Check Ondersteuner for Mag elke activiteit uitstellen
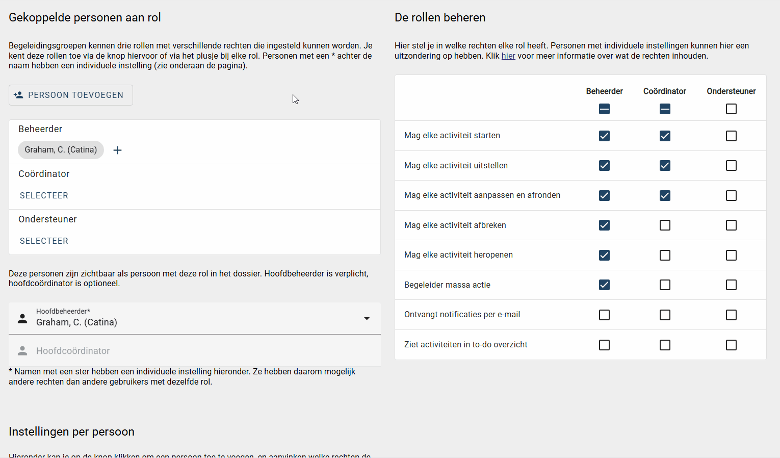The width and height of the screenshot is (780, 458). [x=731, y=166]
